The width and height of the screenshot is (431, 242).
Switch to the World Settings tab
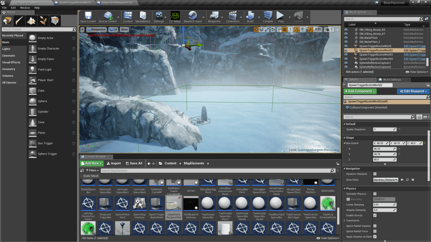click(391, 79)
